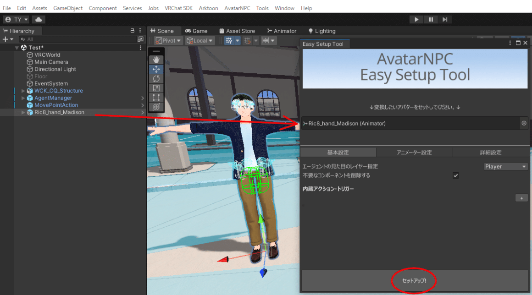Open the Lighting tab
This screenshot has height=295, width=532.
321,31
